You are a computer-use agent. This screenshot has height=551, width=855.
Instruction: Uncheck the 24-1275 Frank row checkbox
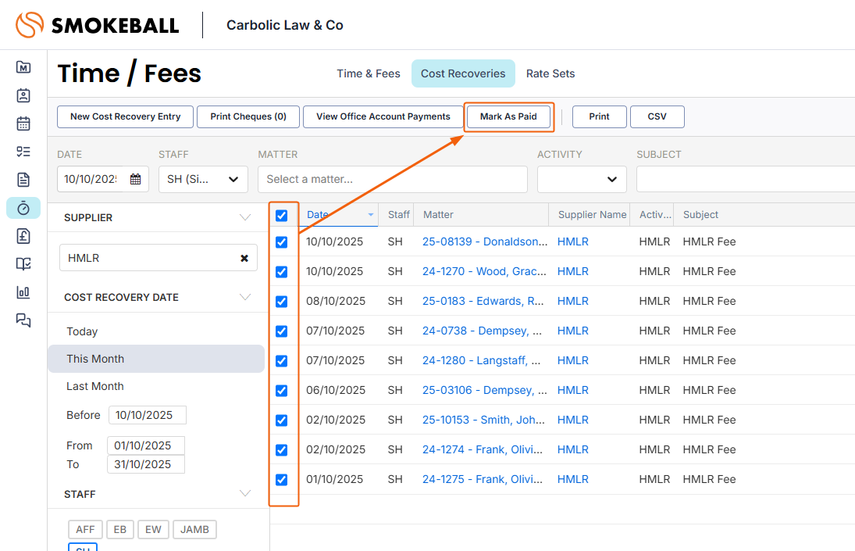[282, 480]
